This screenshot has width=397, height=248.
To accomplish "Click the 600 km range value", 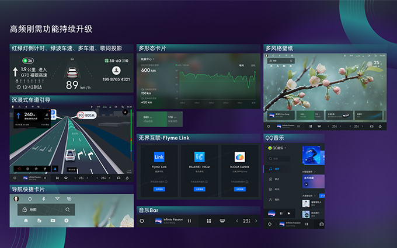I will [x=148, y=71].
